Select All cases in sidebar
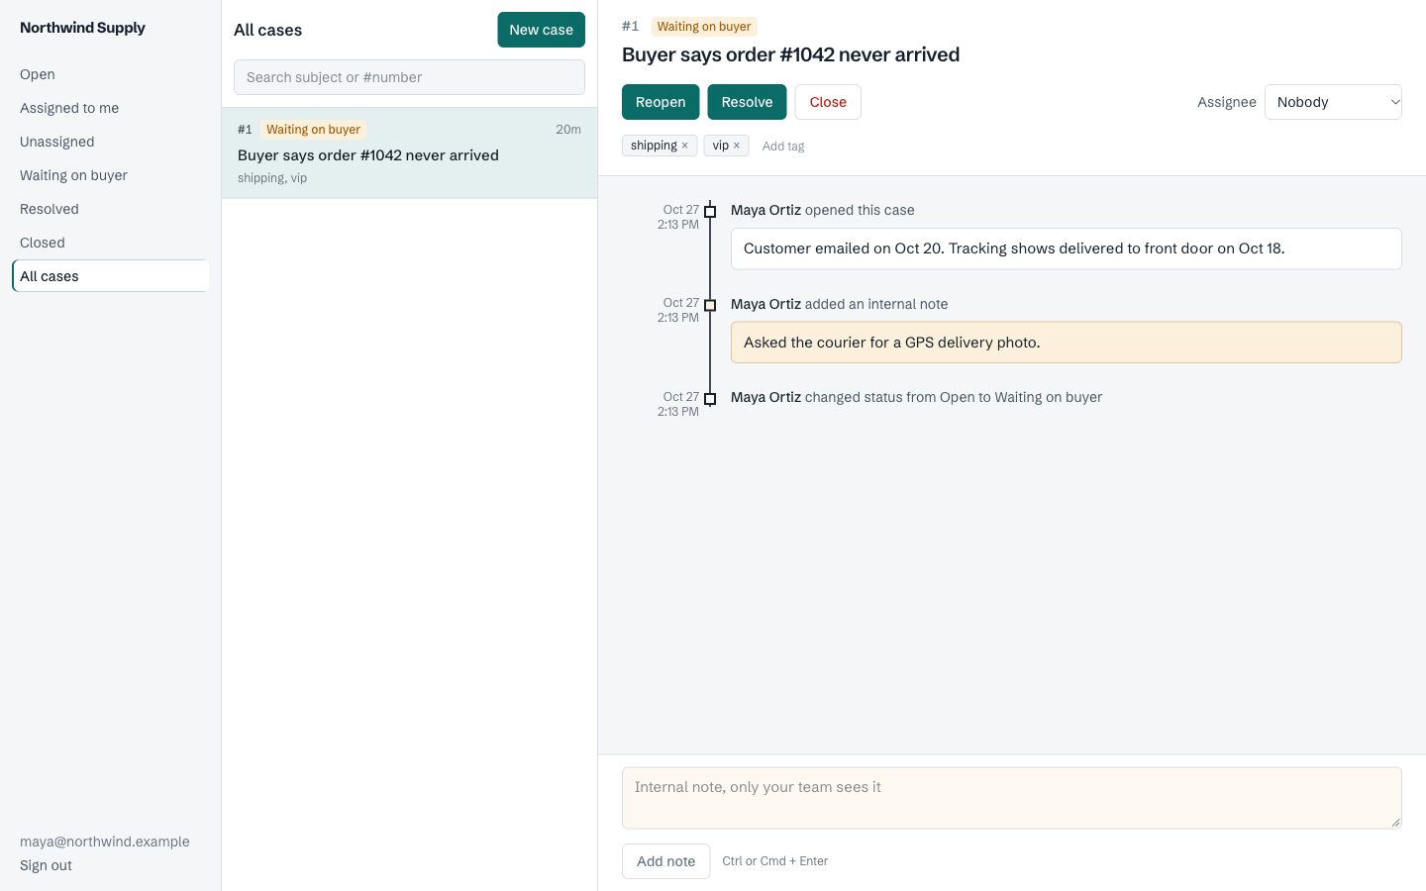The height and width of the screenshot is (891, 1426). [x=110, y=276]
